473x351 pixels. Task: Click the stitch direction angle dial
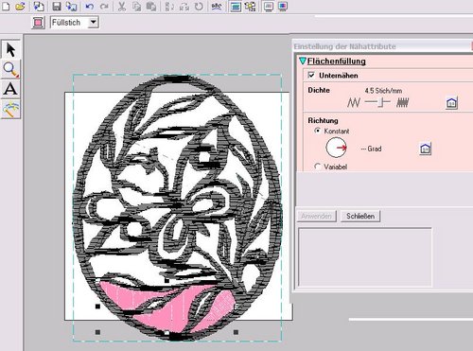tap(336, 148)
